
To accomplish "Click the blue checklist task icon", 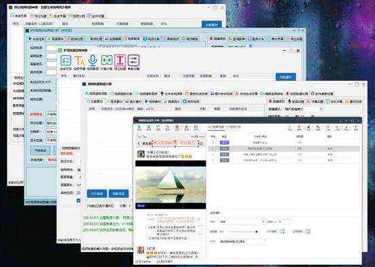I will tap(66, 60).
